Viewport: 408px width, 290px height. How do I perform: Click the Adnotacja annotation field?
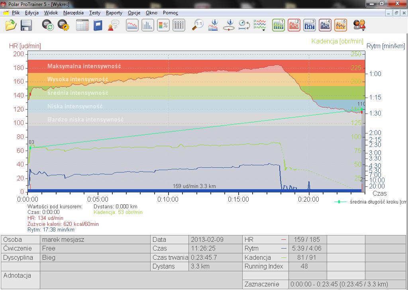pyautogui.click(x=141, y=280)
